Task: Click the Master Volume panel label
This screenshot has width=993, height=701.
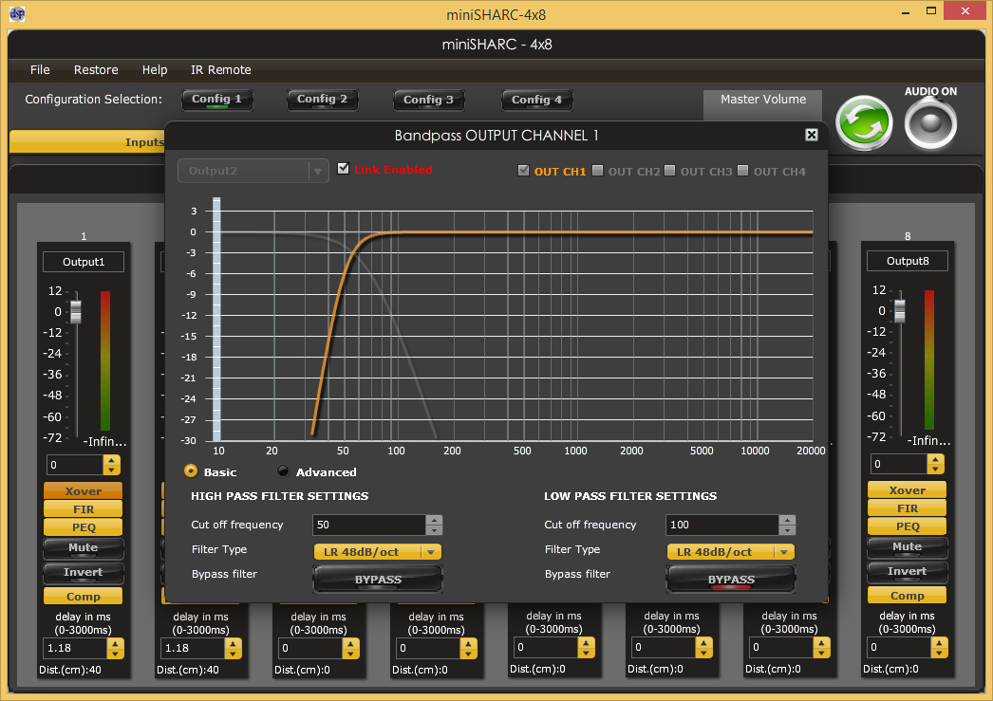Action: [763, 100]
